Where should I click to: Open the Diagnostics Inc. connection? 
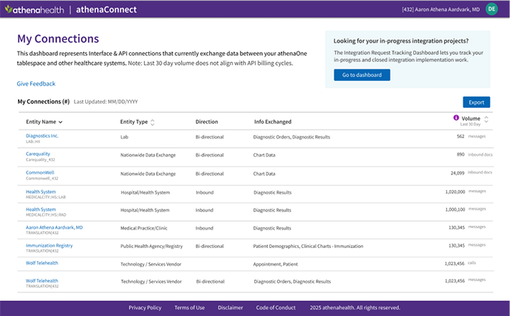[42, 136]
